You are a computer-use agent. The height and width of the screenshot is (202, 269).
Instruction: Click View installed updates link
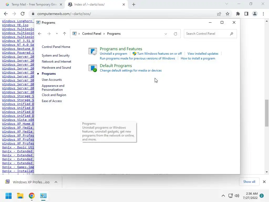(203, 54)
